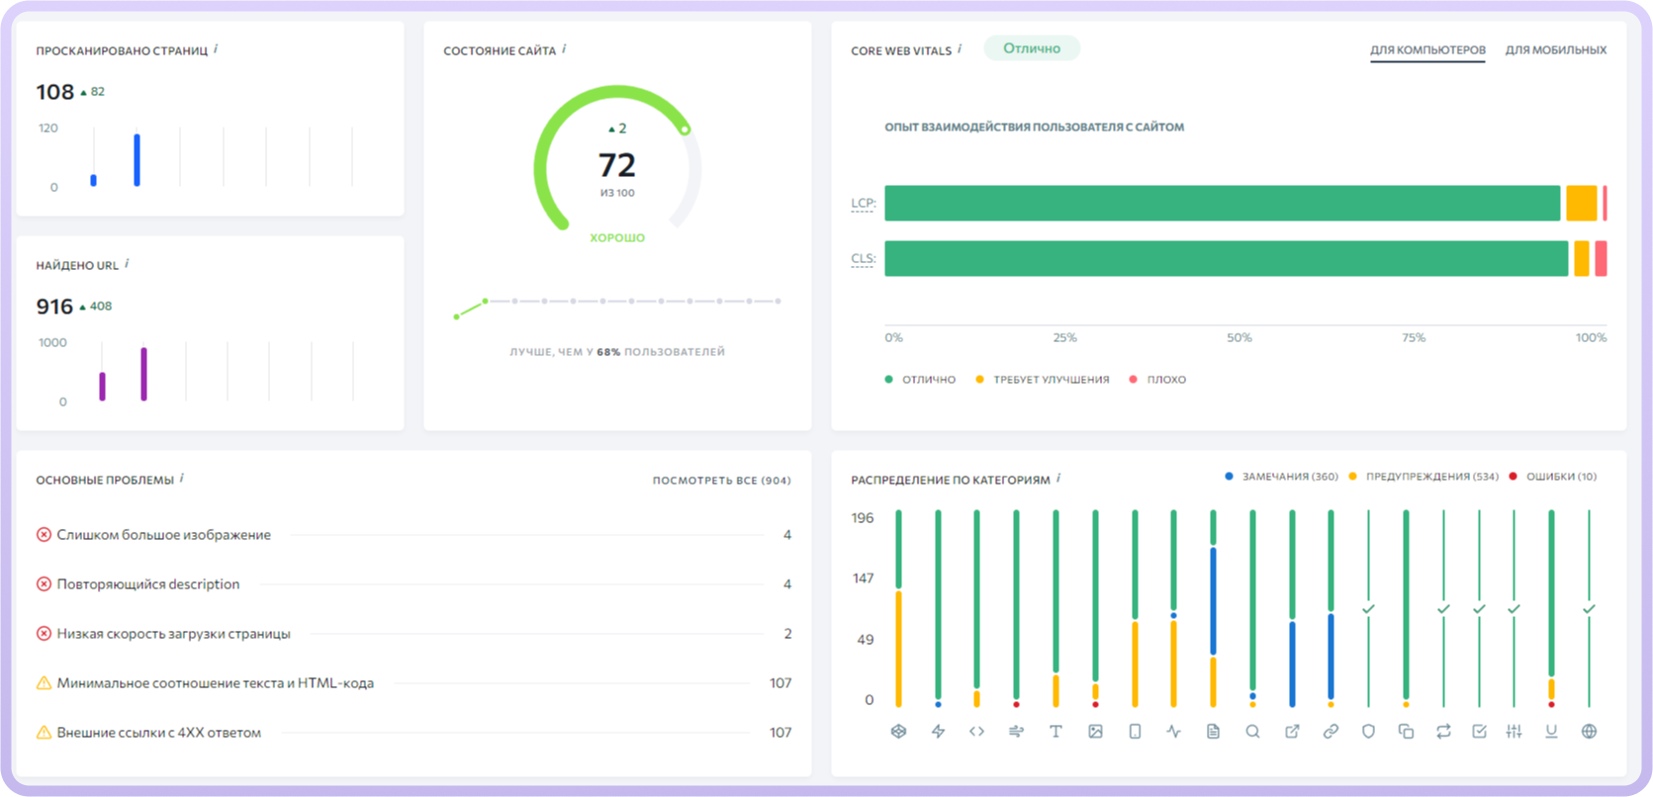The height and width of the screenshot is (797, 1653).
Task: Click the code brackets category icon
Action: pyautogui.click(x=976, y=732)
